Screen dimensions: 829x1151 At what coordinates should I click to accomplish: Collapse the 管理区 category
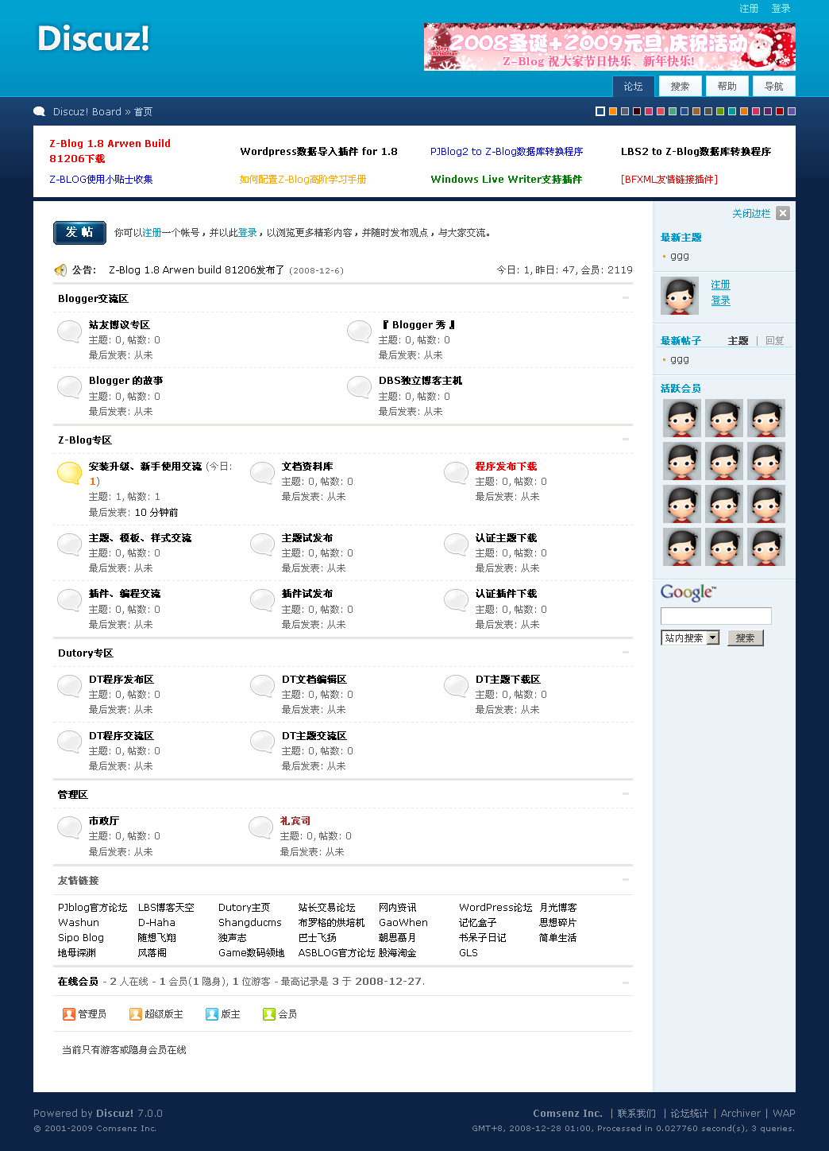click(626, 793)
